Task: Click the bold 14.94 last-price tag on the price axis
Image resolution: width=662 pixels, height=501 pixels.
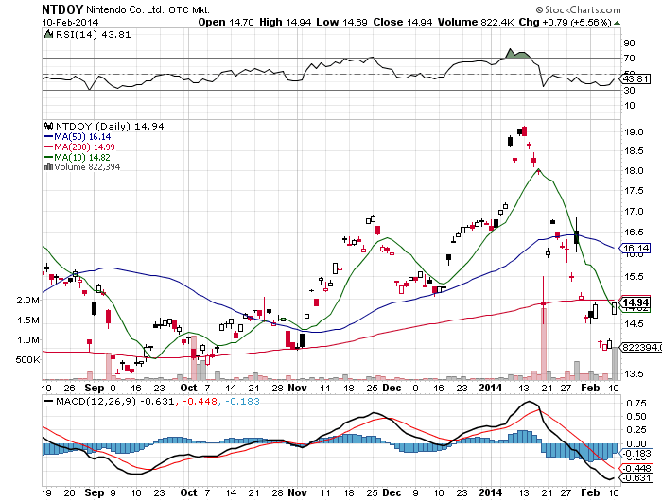Action: pyautogui.click(x=636, y=302)
